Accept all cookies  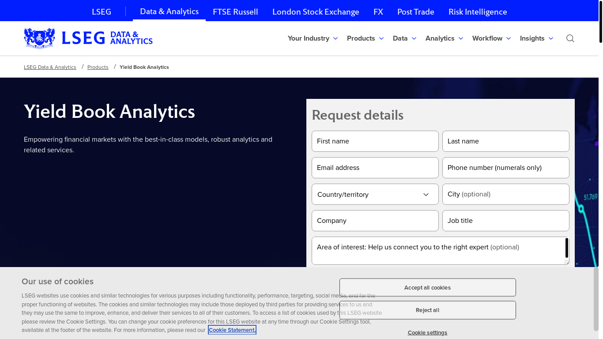click(427, 287)
